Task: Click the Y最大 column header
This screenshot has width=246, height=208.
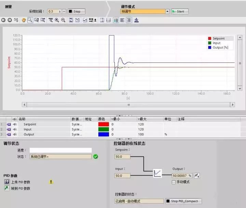Action: pos(150,119)
